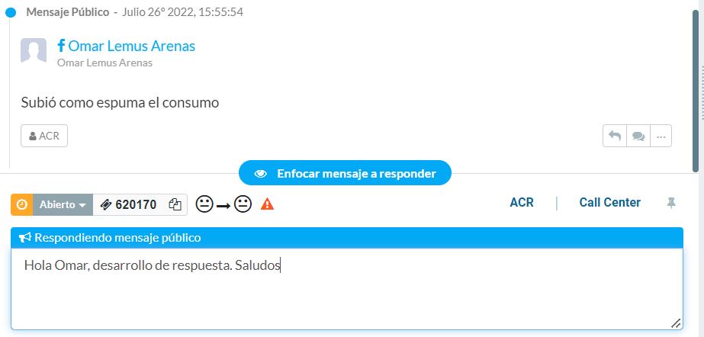Click the user avatar thumbnail
This screenshot has height=337, width=704.
click(34, 50)
